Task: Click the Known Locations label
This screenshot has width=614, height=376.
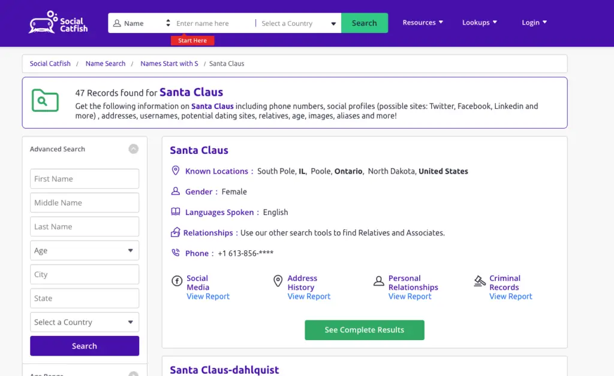Action: 216,171
